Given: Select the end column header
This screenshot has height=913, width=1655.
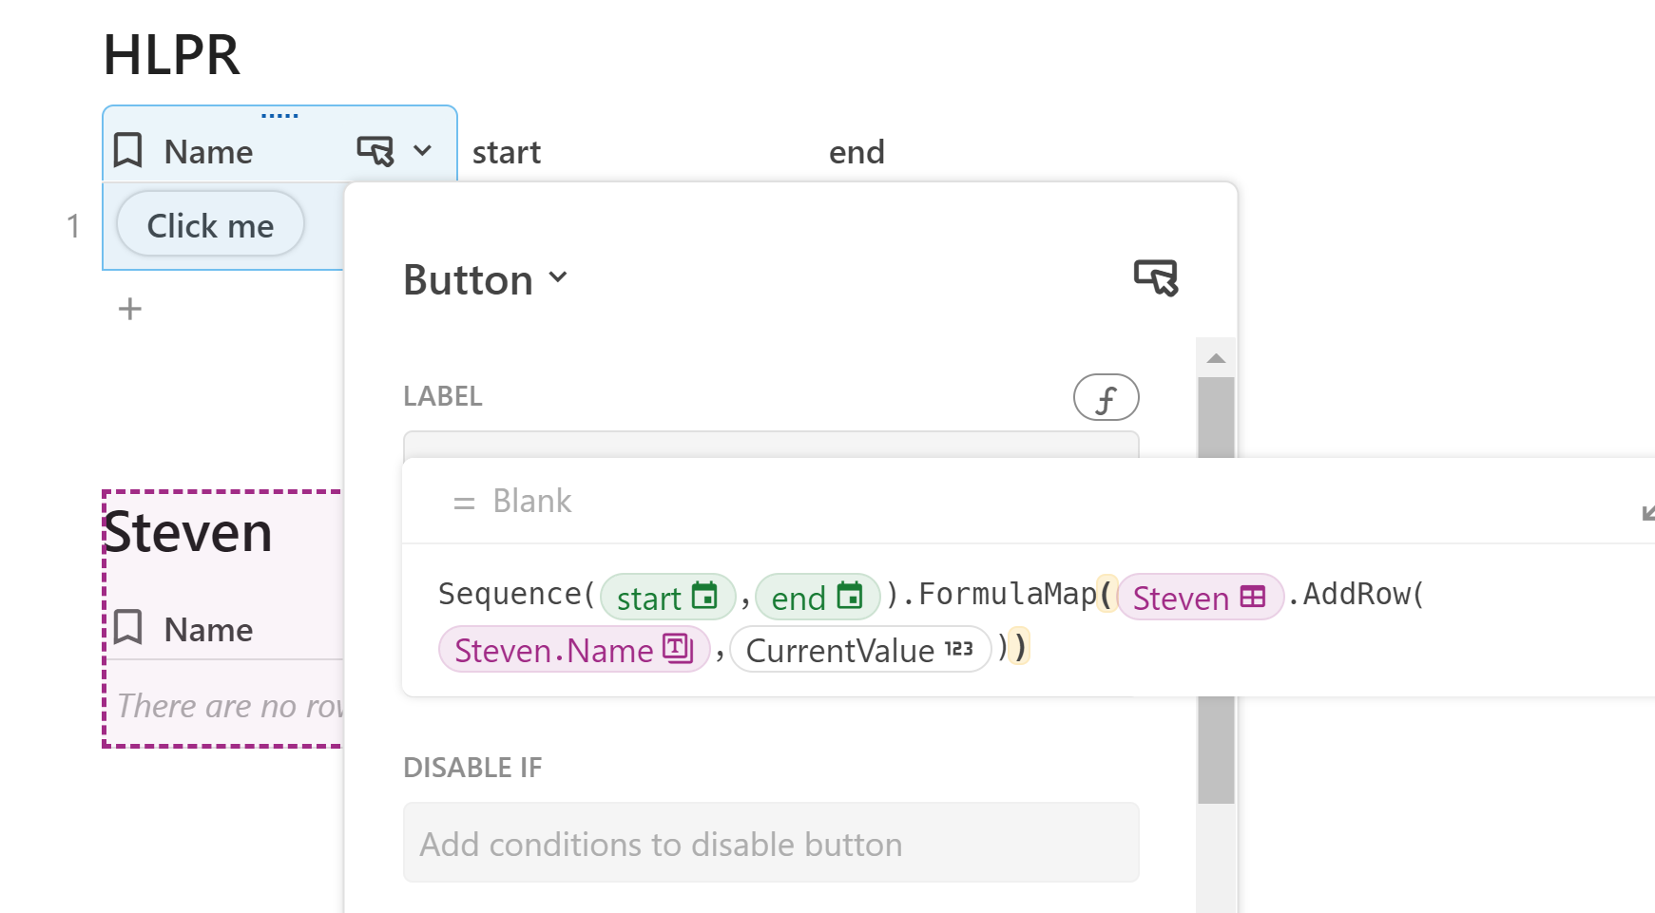Looking at the screenshot, I should [x=856, y=152].
